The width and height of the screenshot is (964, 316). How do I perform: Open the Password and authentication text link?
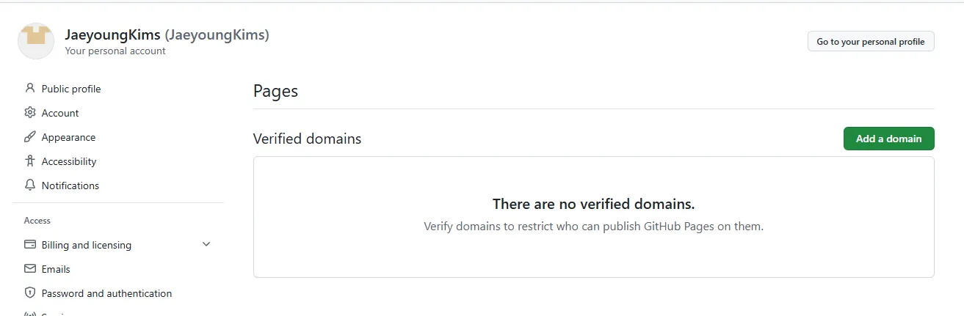106,293
